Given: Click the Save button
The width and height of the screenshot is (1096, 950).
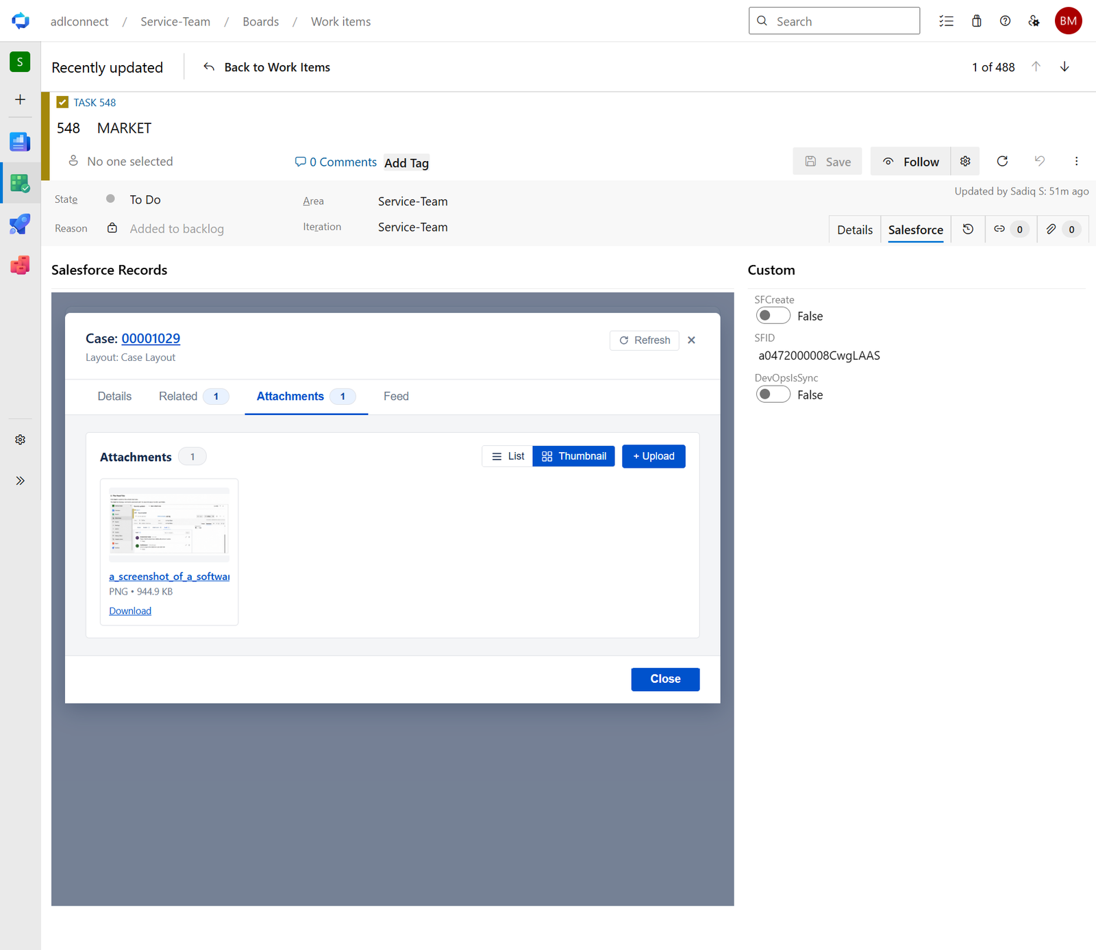Looking at the screenshot, I should point(827,161).
